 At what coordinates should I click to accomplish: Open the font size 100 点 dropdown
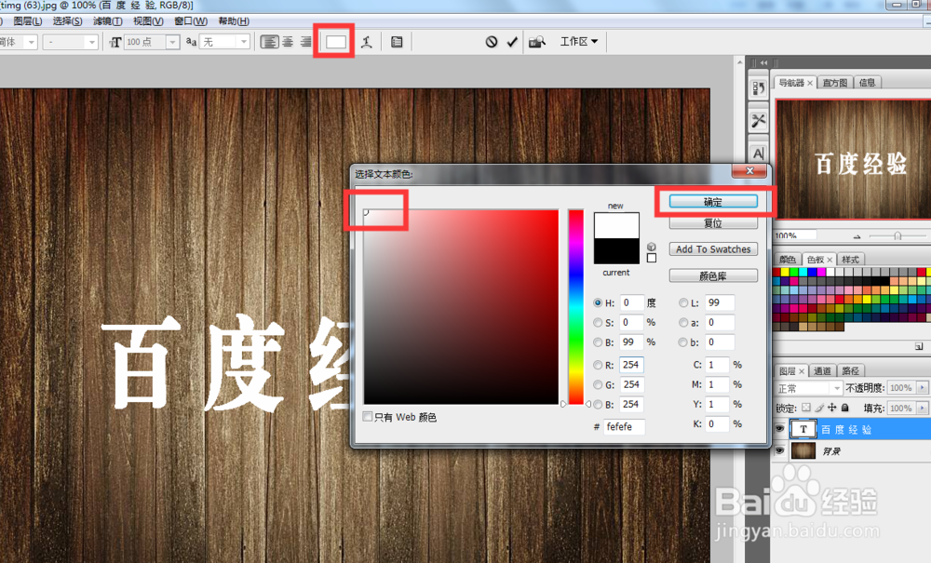(x=173, y=42)
